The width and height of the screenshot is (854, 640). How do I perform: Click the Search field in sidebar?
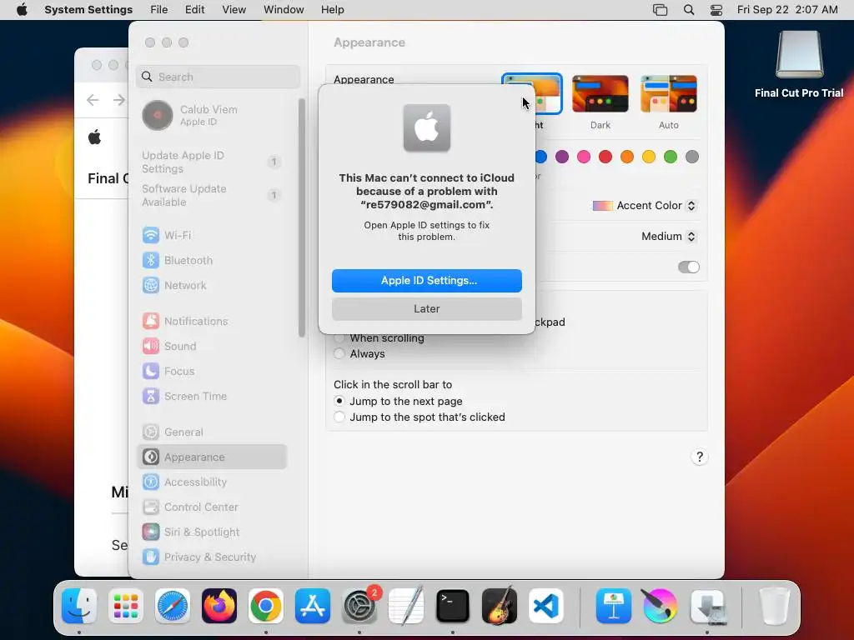218,77
